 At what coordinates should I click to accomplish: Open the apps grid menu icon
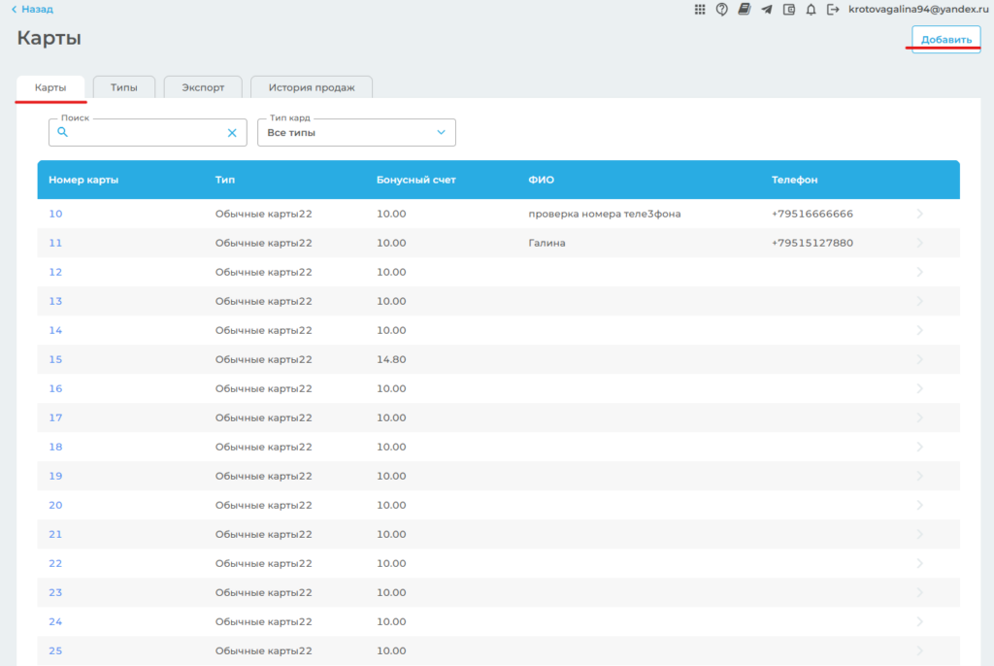click(700, 10)
